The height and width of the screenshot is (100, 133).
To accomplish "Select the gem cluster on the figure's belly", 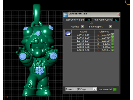I will click(x=40, y=70).
